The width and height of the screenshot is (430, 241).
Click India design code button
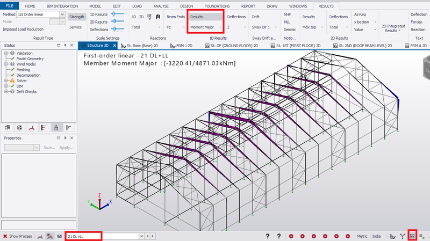click(x=376, y=236)
